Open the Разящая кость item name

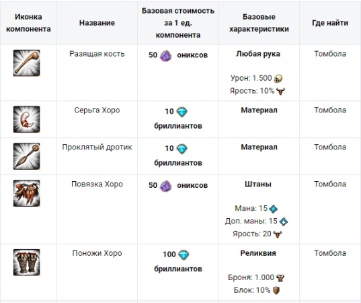97,54
